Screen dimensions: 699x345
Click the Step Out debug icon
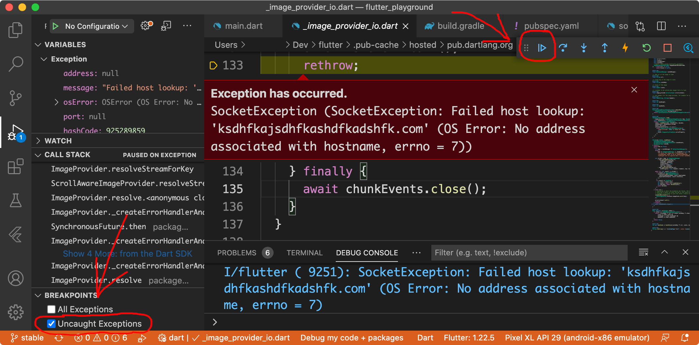point(604,48)
